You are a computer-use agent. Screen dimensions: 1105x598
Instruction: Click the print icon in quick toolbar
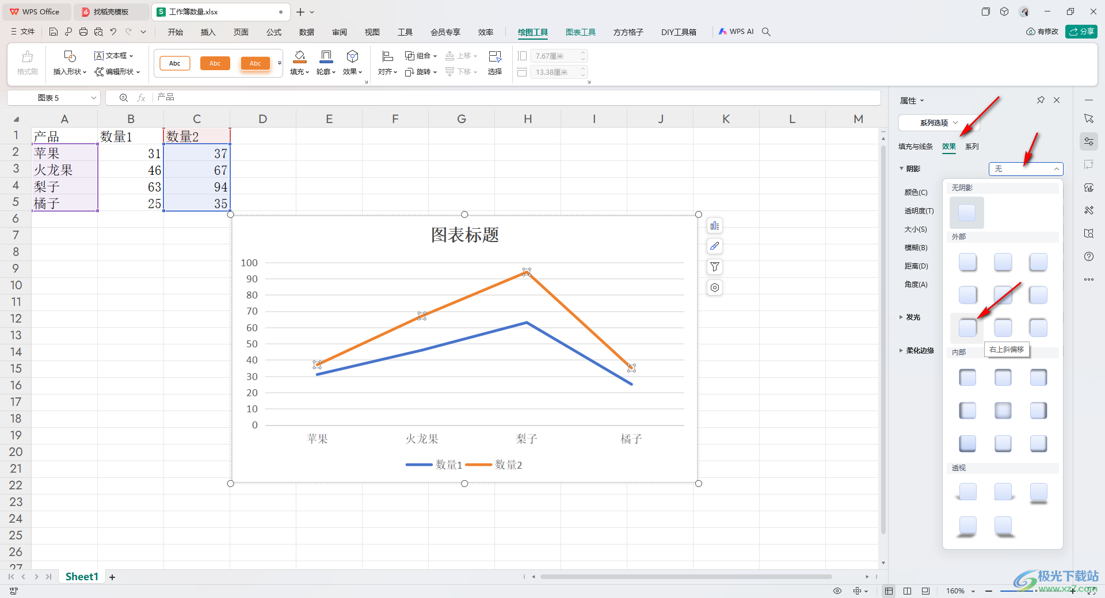pyautogui.click(x=83, y=32)
